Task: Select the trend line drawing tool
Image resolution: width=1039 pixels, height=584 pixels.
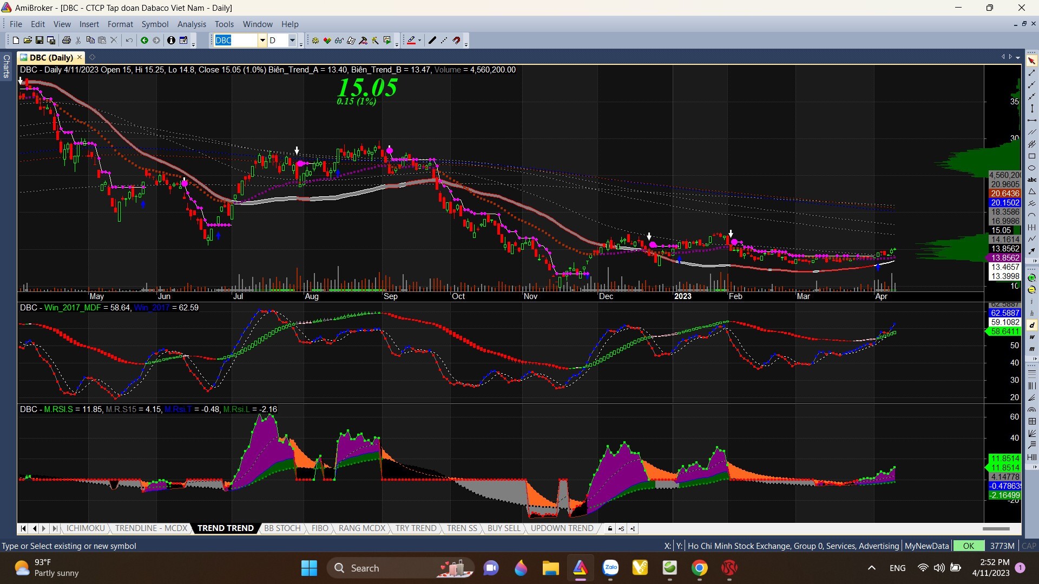Action: [1031, 72]
